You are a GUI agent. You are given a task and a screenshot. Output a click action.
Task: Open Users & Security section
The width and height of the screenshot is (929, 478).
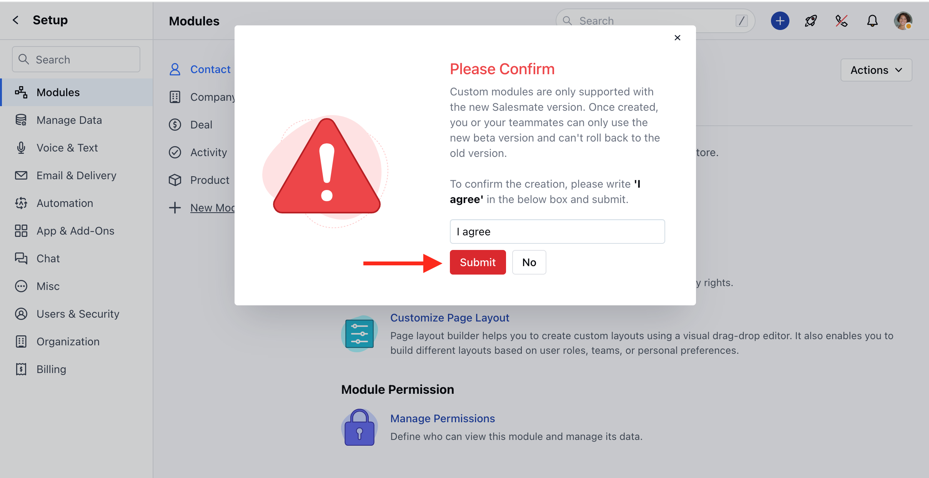[77, 314]
